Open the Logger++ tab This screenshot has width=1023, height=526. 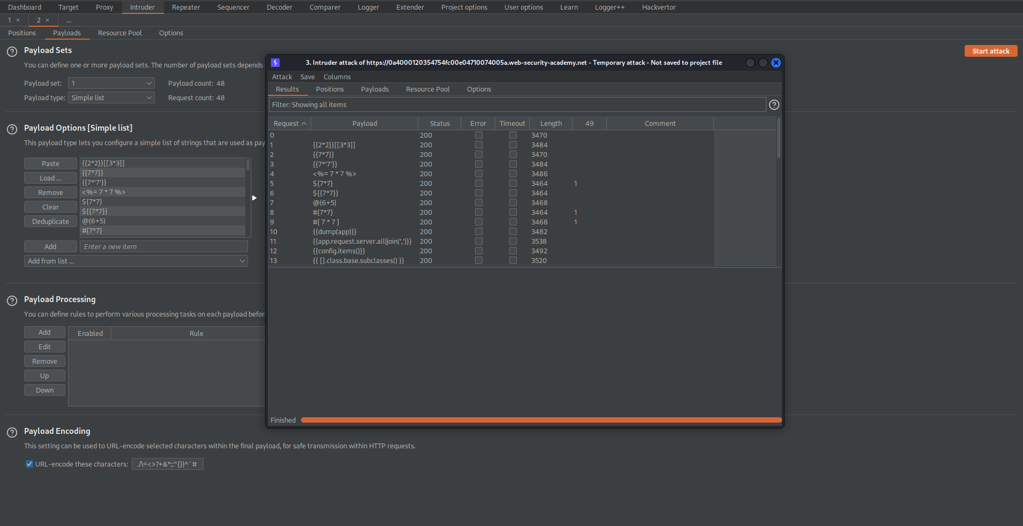click(610, 7)
